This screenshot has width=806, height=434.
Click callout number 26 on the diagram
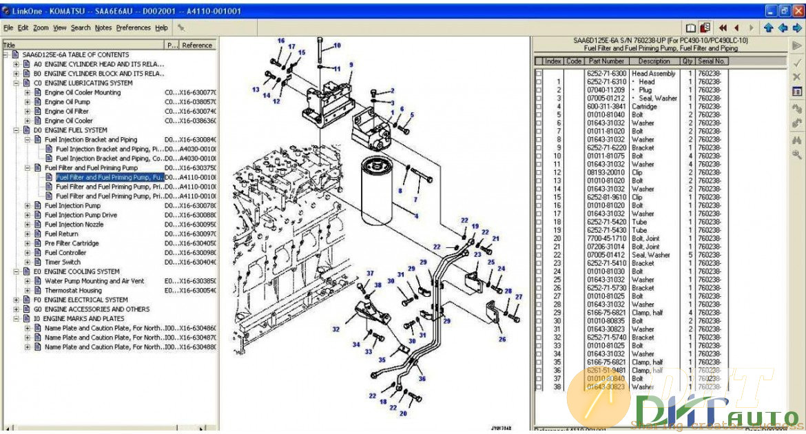[502, 339]
